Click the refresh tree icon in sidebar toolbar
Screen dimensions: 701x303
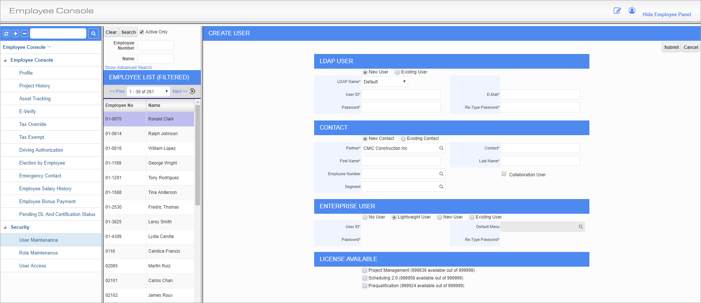(x=6, y=33)
